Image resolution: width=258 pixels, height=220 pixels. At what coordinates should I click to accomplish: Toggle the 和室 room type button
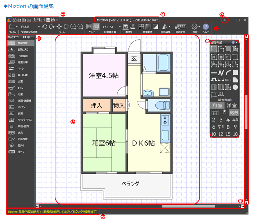217,105
